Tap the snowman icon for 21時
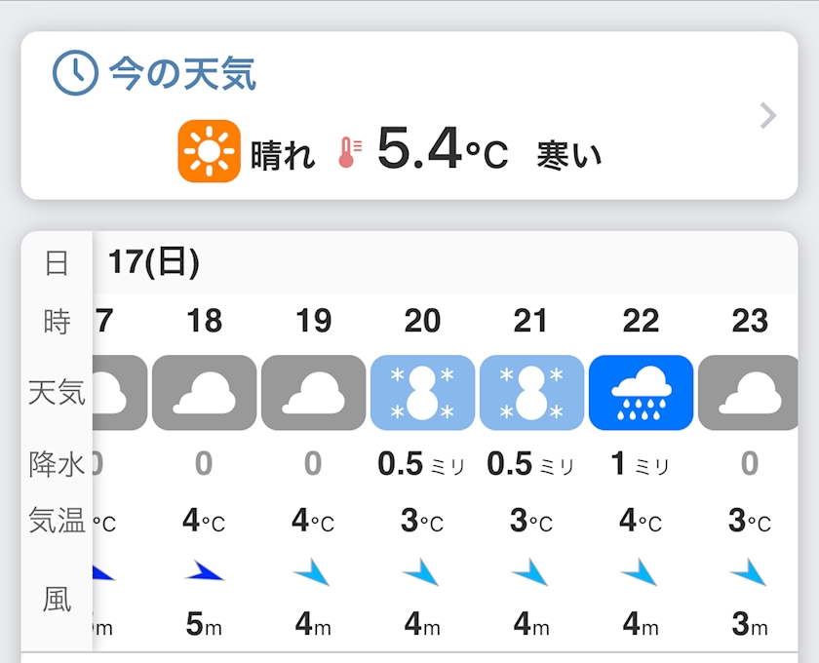The image size is (819, 663). [532, 393]
